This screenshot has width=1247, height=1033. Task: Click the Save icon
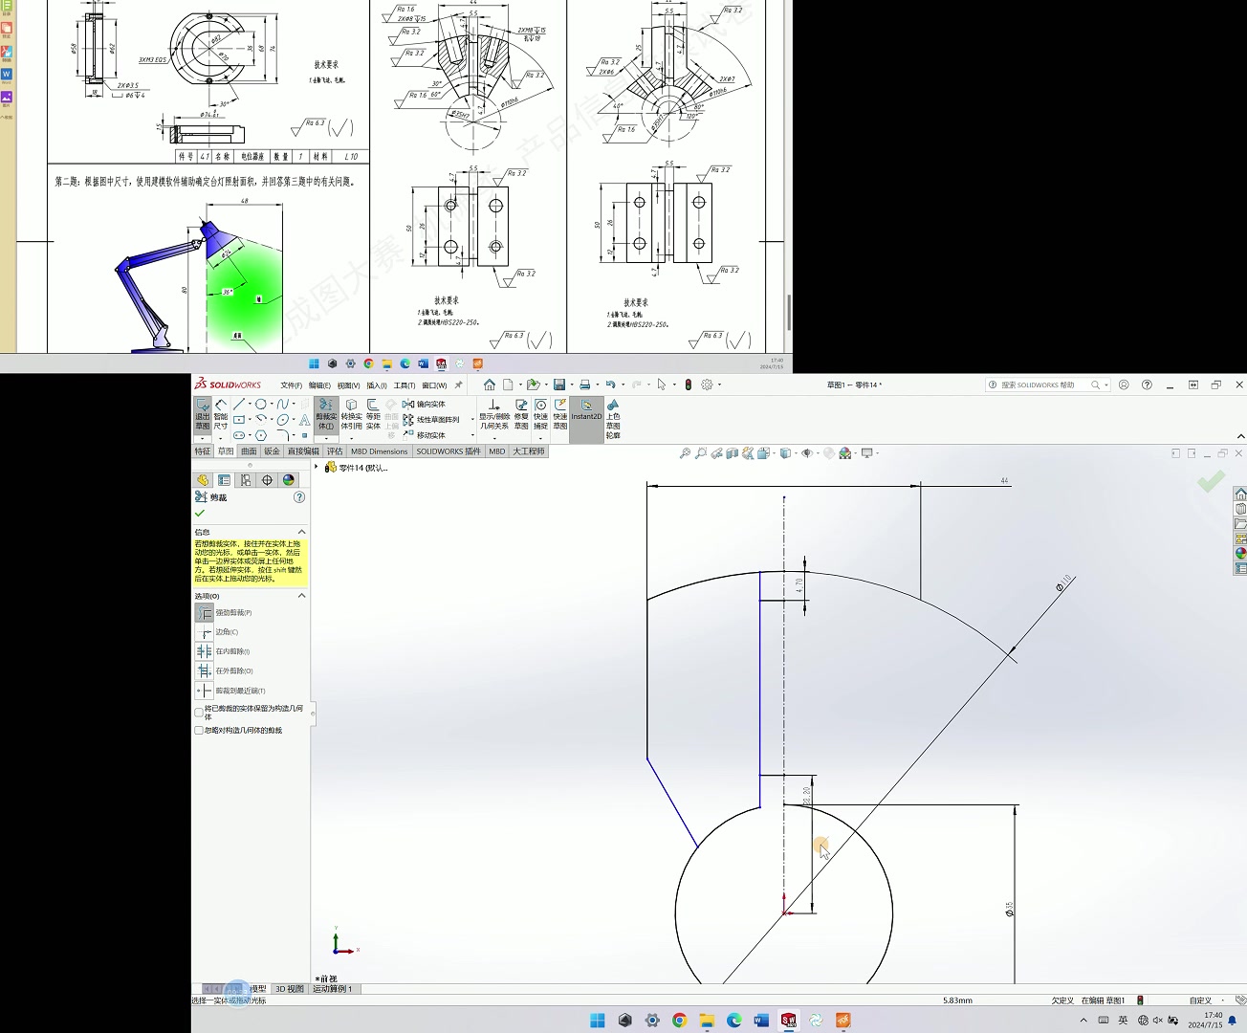pyautogui.click(x=559, y=385)
